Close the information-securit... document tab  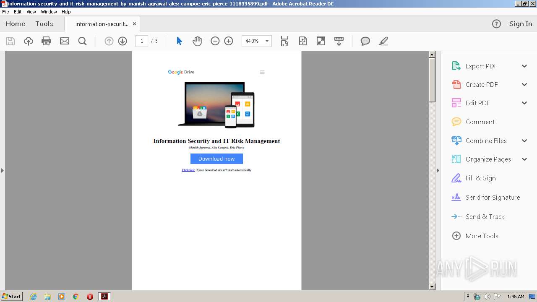click(x=134, y=24)
